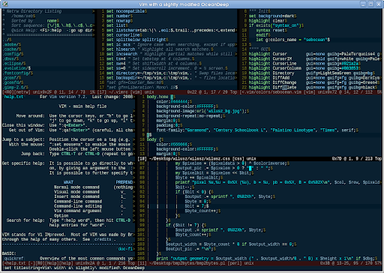
Task: Follow the quickref help tag link
Action: pyautogui.click(x=14, y=258)
